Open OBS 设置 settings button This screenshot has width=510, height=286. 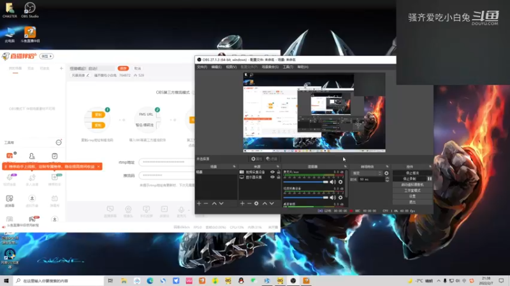[412, 196]
